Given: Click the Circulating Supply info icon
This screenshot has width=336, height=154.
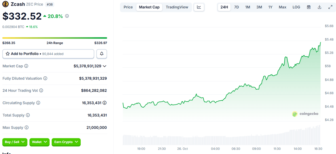Looking at the screenshot, I should tap(38, 103).
